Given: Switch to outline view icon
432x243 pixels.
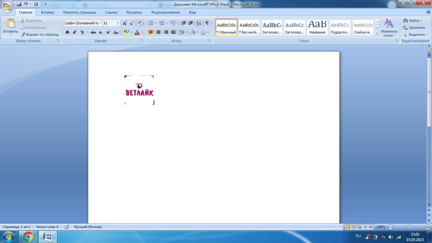Looking at the screenshot, I should 365,227.
